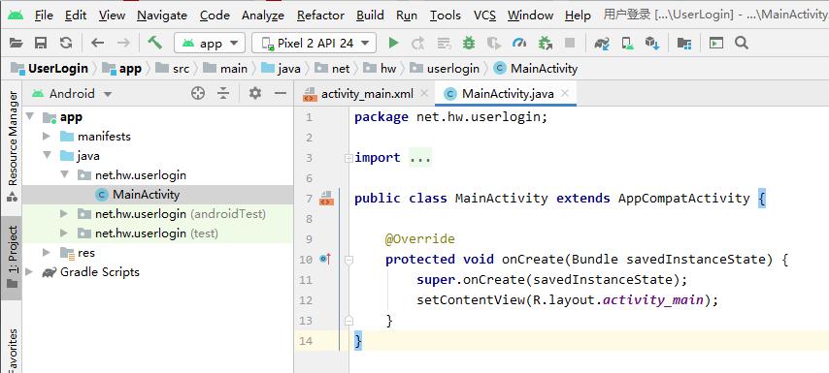
Task: Click the Stop square icon
Action: coord(570,44)
